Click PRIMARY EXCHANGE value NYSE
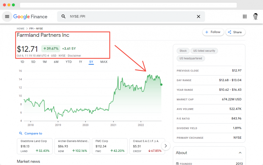263x165 pixels. click(x=237, y=137)
